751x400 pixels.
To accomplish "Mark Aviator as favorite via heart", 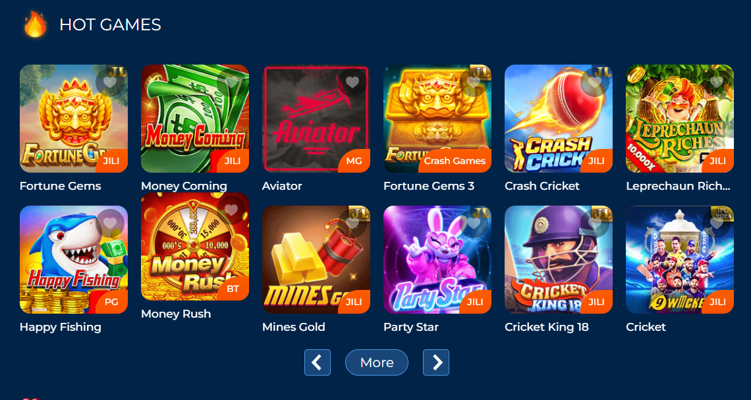I will (x=352, y=82).
